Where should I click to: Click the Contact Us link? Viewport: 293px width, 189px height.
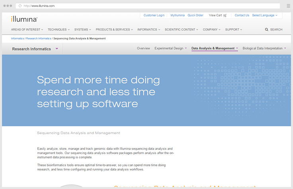tap(242, 16)
